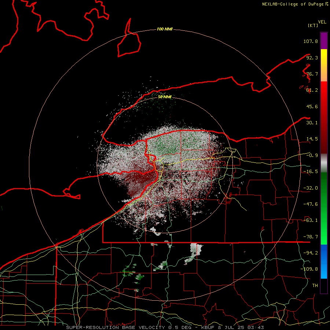Click the -32.0 velocity value
The width and height of the screenshot is (330, 330).
pos(311,188)
